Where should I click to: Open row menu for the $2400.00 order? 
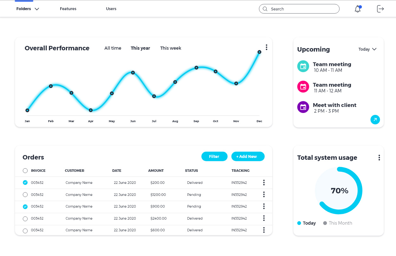[264, 218]
